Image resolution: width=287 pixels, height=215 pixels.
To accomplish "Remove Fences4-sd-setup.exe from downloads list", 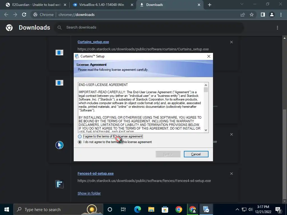I will 231,174.
